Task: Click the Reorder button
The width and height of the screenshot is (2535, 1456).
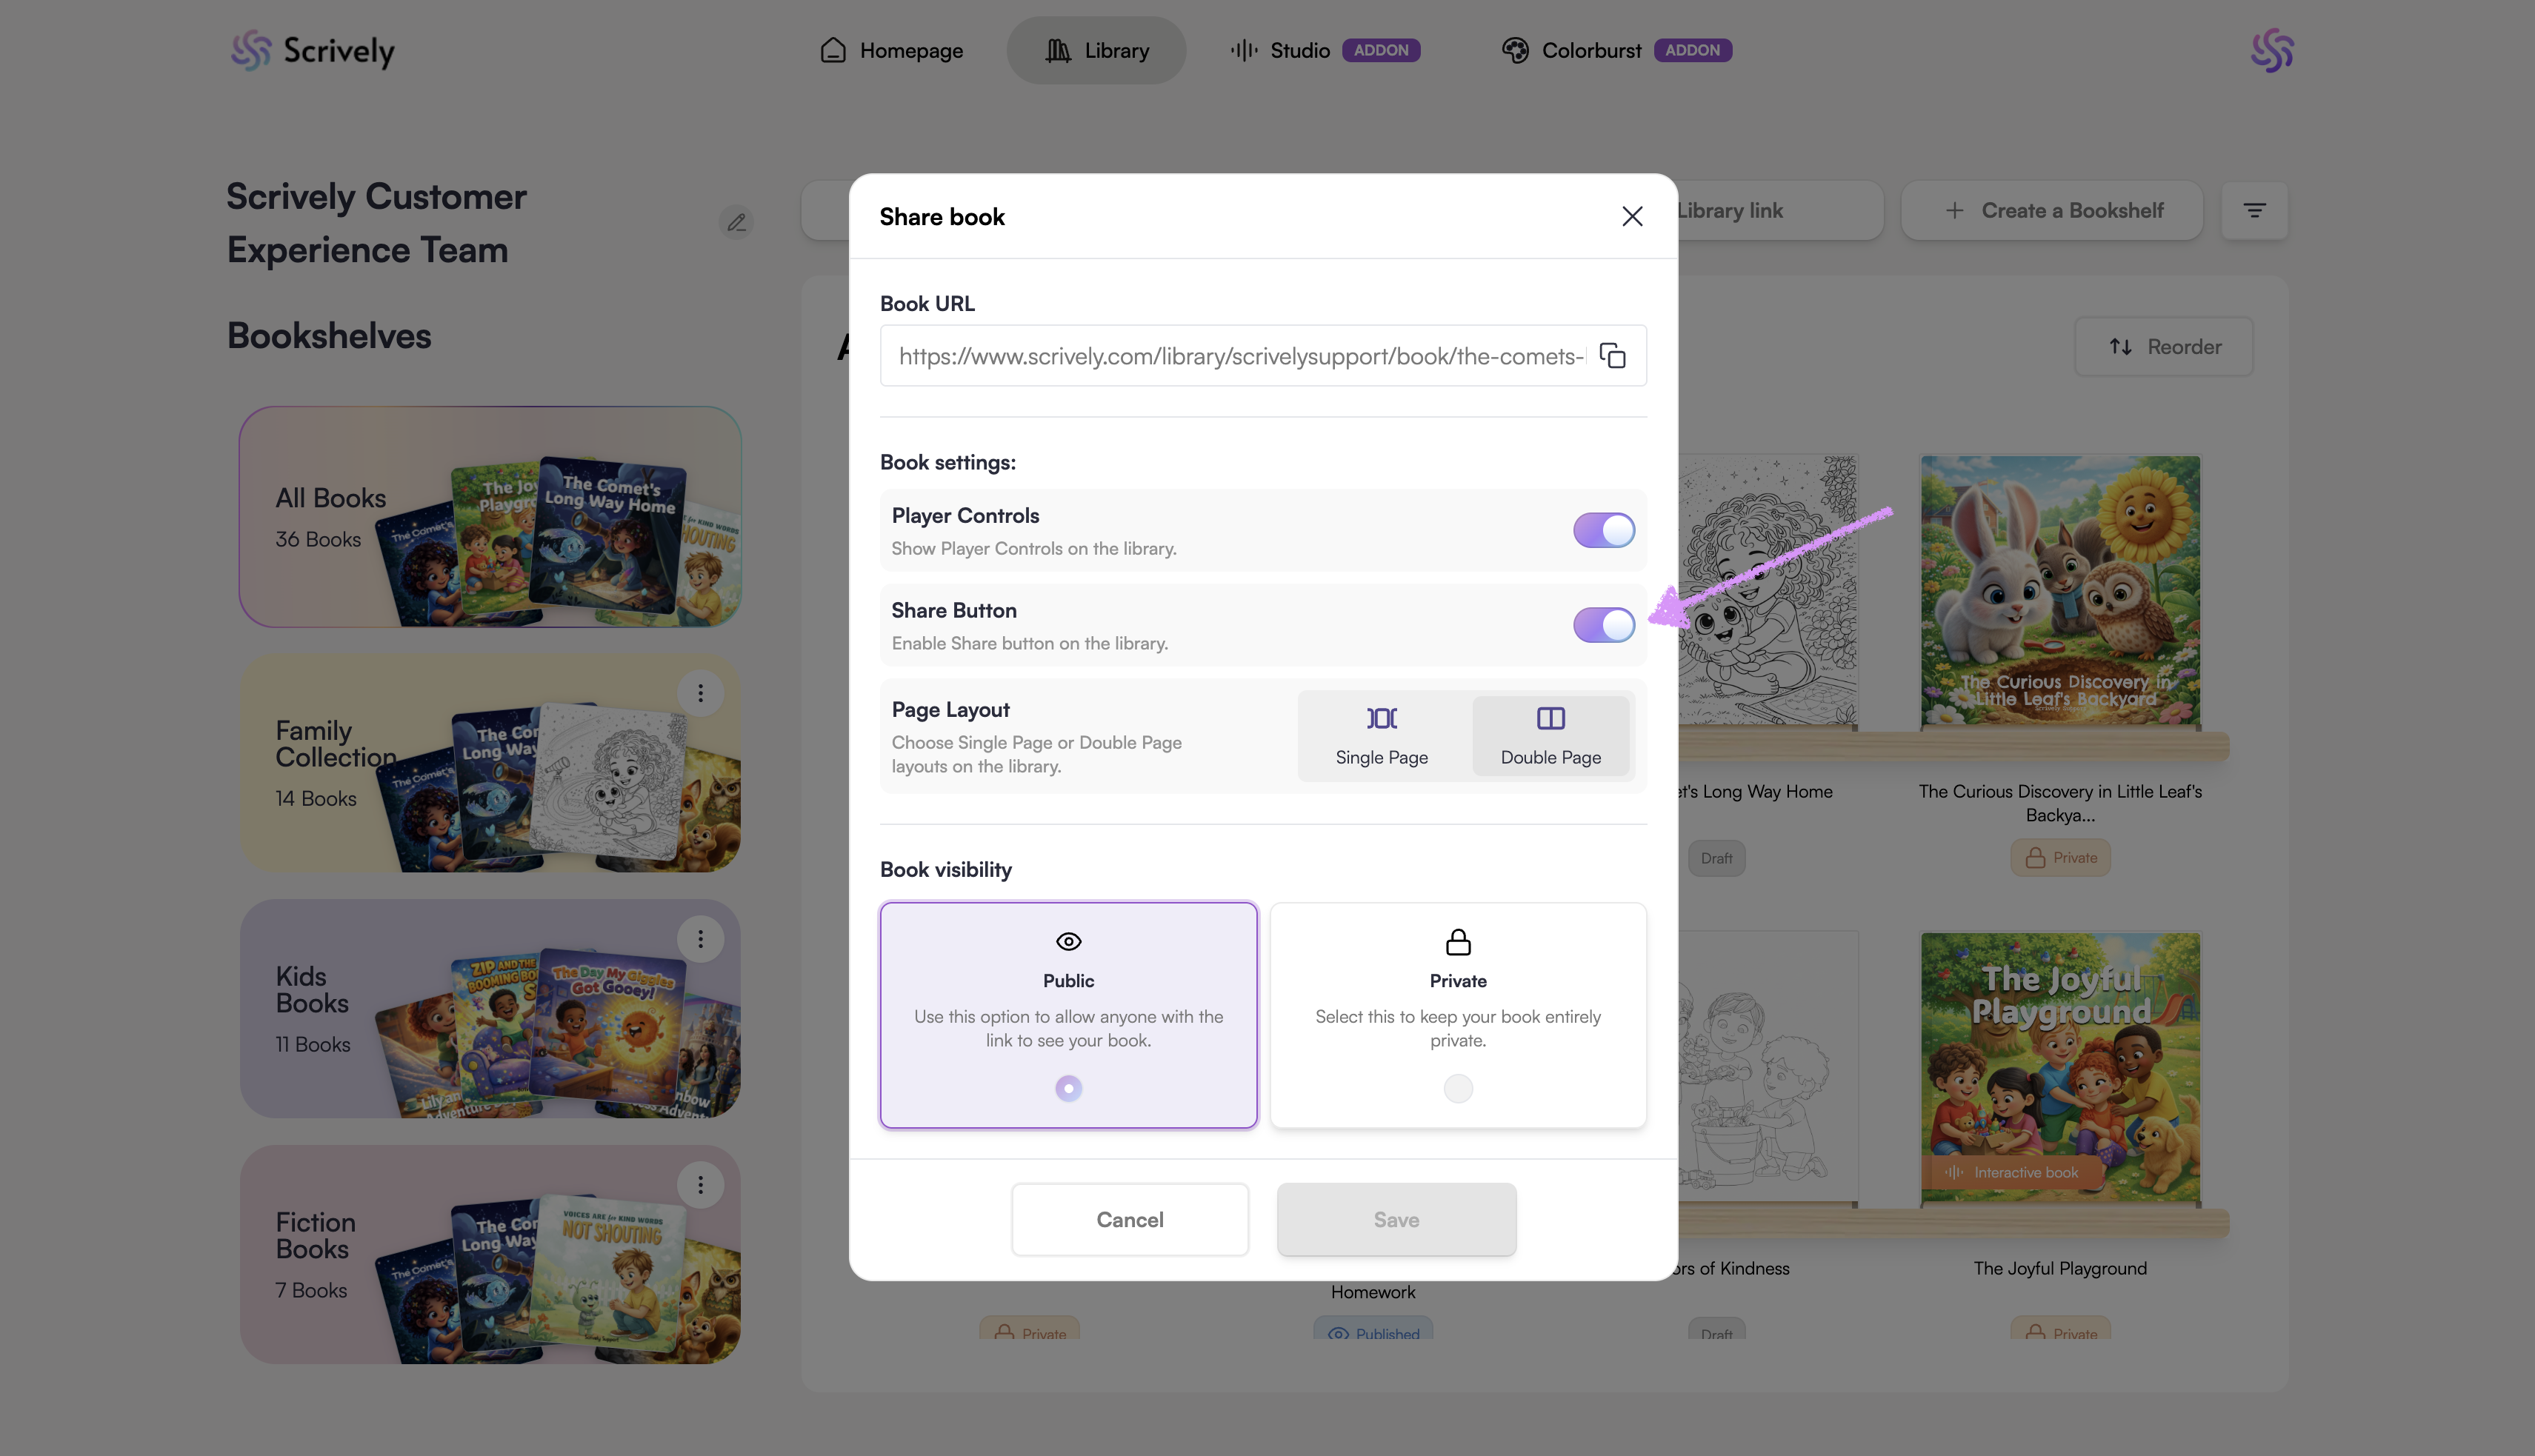Action: 2164,347
